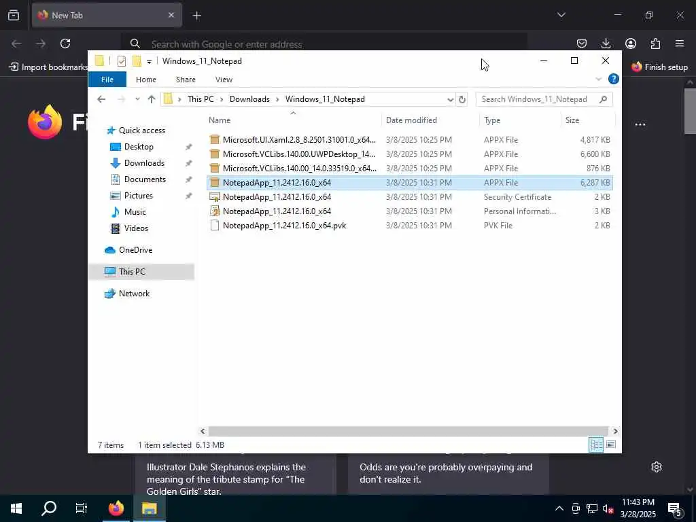This screenshot has width=696, height=522.
Task: Select Network in navigation pane
Action: (134, 294)
